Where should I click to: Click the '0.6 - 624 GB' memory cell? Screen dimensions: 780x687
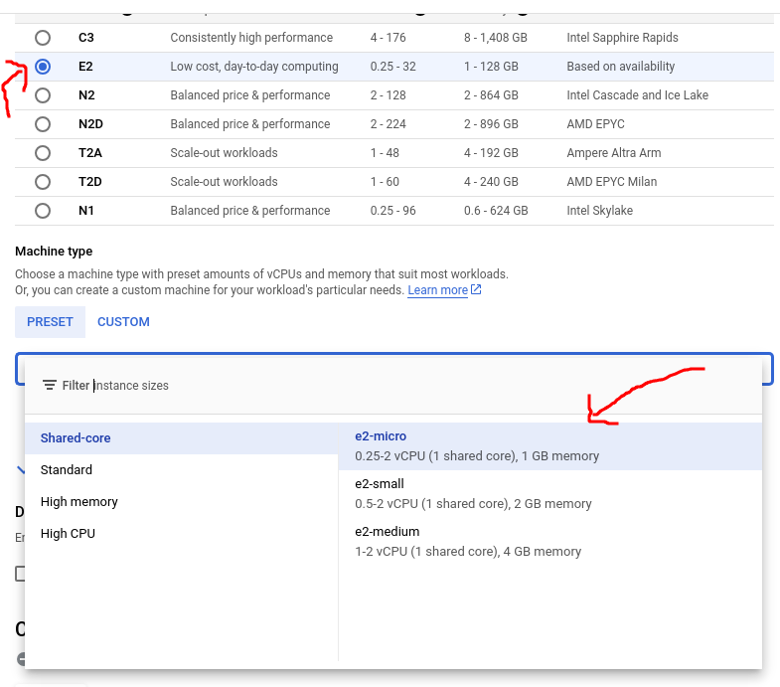point(496,211)
